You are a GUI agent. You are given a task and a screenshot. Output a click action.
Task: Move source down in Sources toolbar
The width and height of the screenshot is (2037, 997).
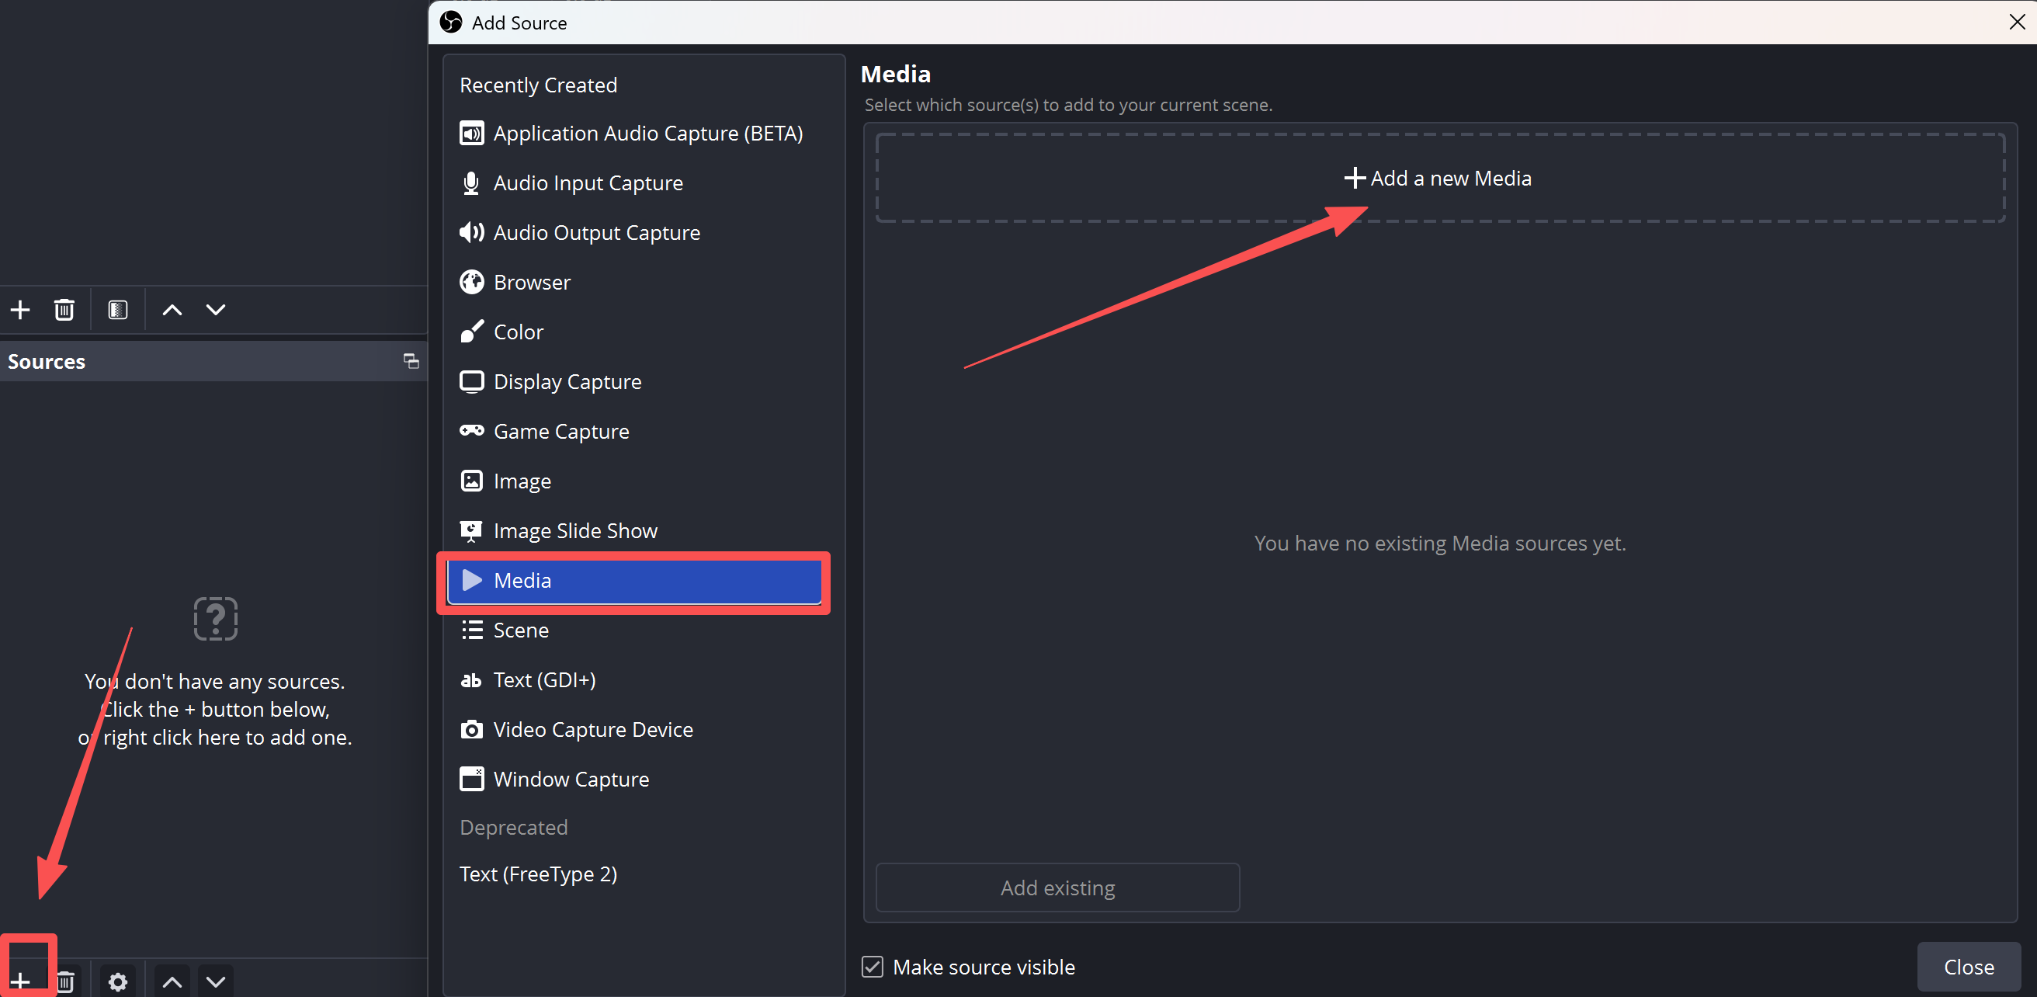pyautogui.click(x=216, y=981)
